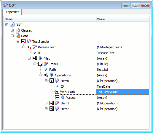
Task: Toggle the run marker on TestSample
Action: (23, 42)
